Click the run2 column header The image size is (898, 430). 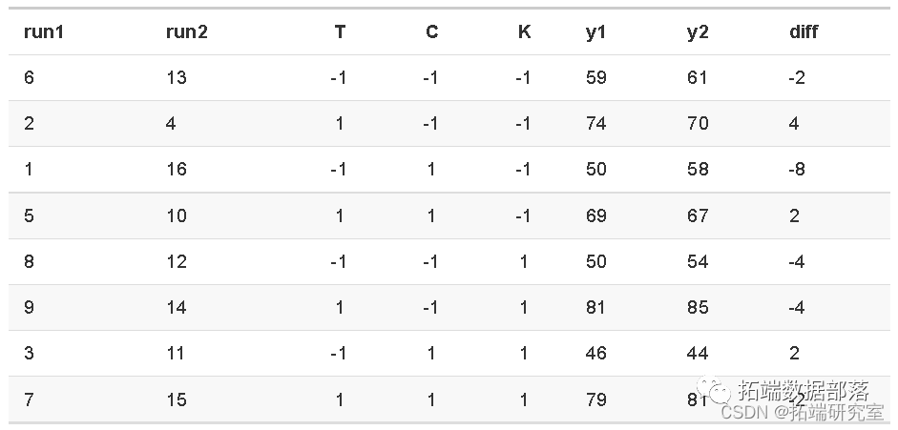pyautogui.click(x=186, y=31)
